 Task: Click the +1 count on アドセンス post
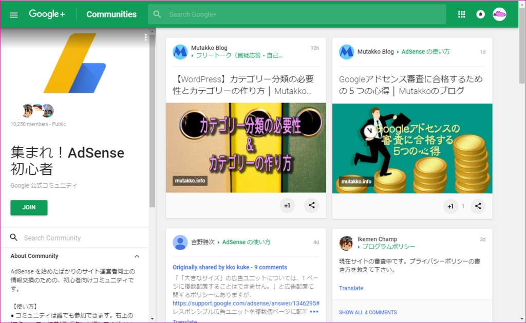tap(463, 207)
